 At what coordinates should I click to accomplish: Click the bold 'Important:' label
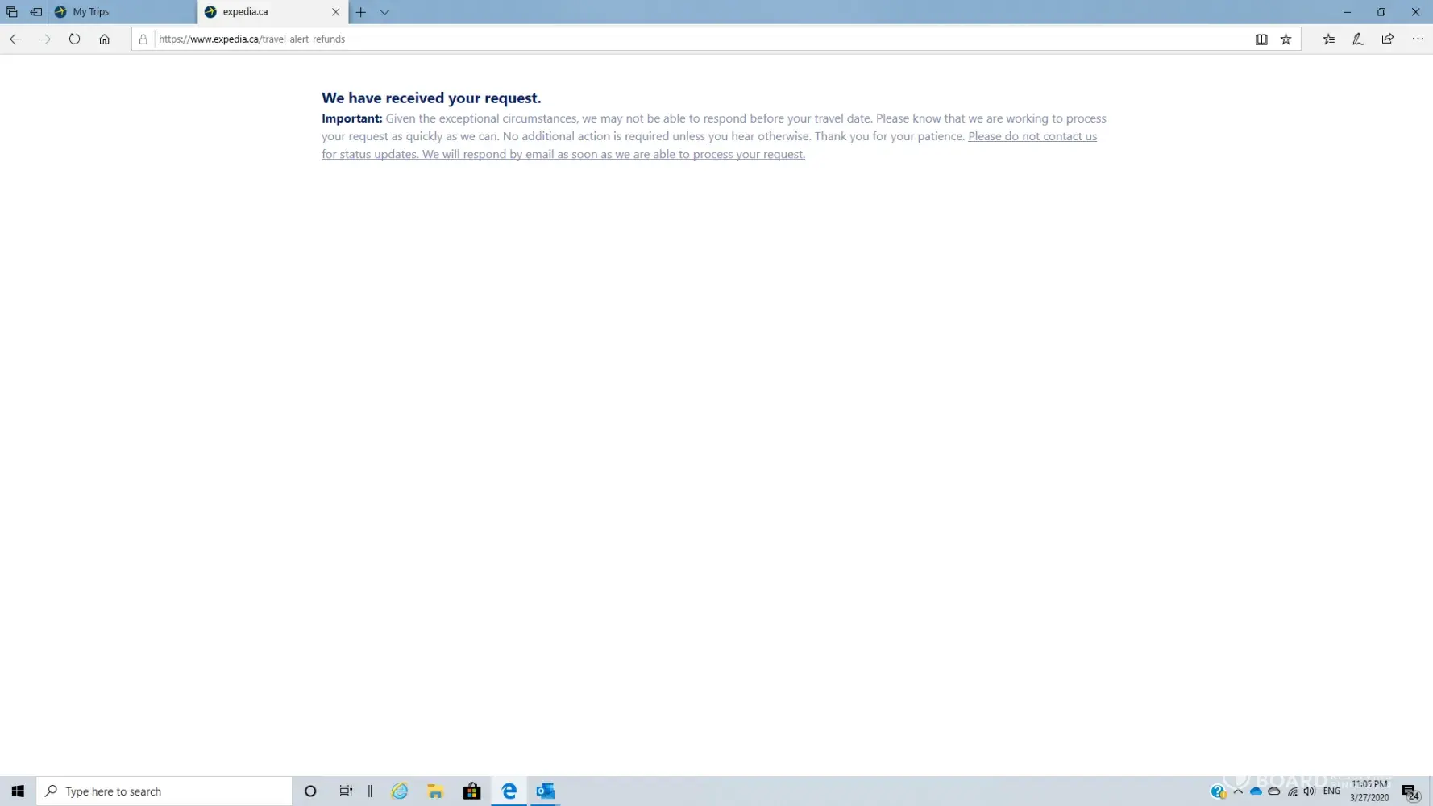[x=351, y=118]
